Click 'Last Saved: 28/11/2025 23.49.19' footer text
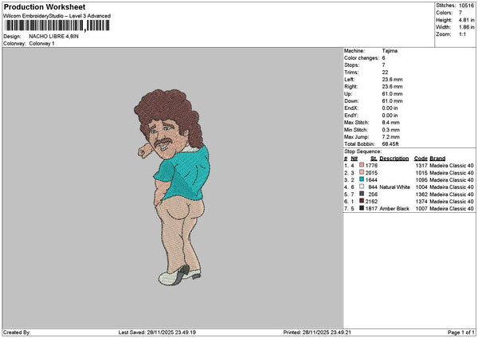478x338 pixels. click(157, 332)
